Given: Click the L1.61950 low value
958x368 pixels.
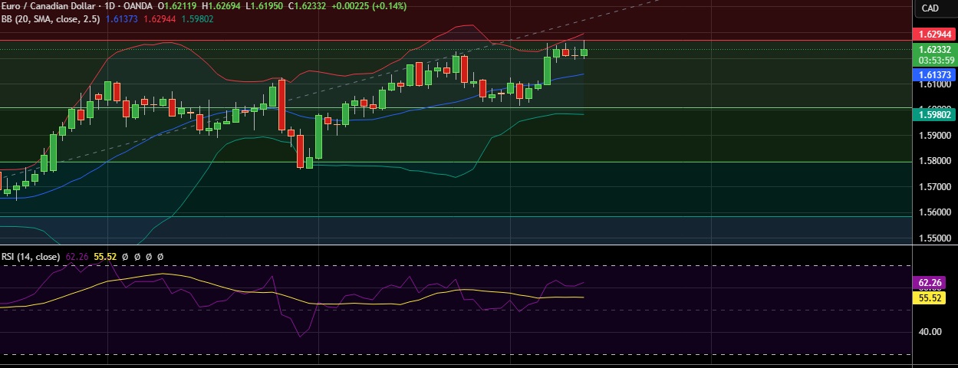Looking at the screenshot, I should (x=265, y=6).
